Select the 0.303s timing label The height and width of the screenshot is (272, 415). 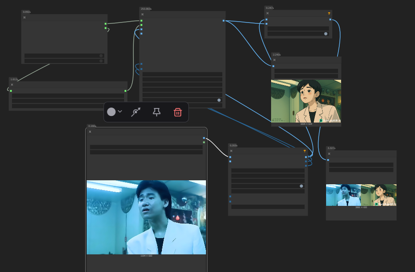[233, 145]
